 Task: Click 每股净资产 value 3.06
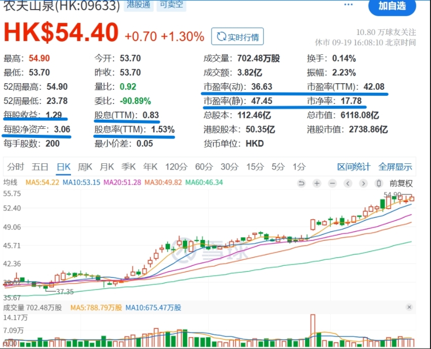62,129
